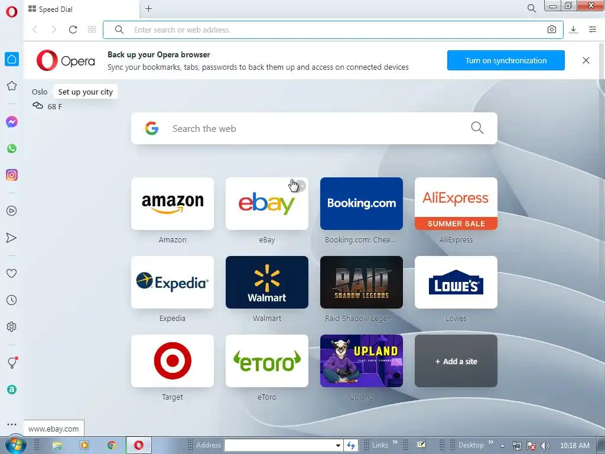Open Chrome from the taskbar
This screenshot has height=454, width=605.
click(112, 446)
